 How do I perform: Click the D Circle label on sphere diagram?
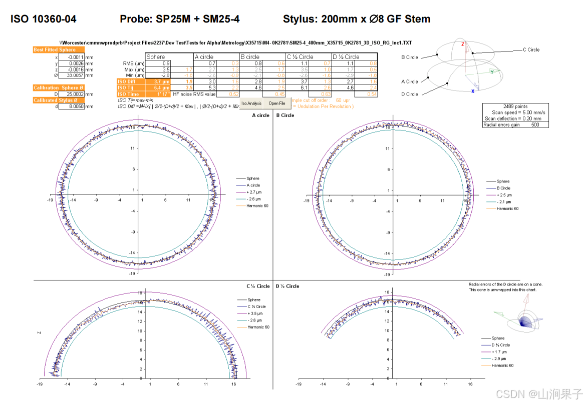[x=410, y=94]
